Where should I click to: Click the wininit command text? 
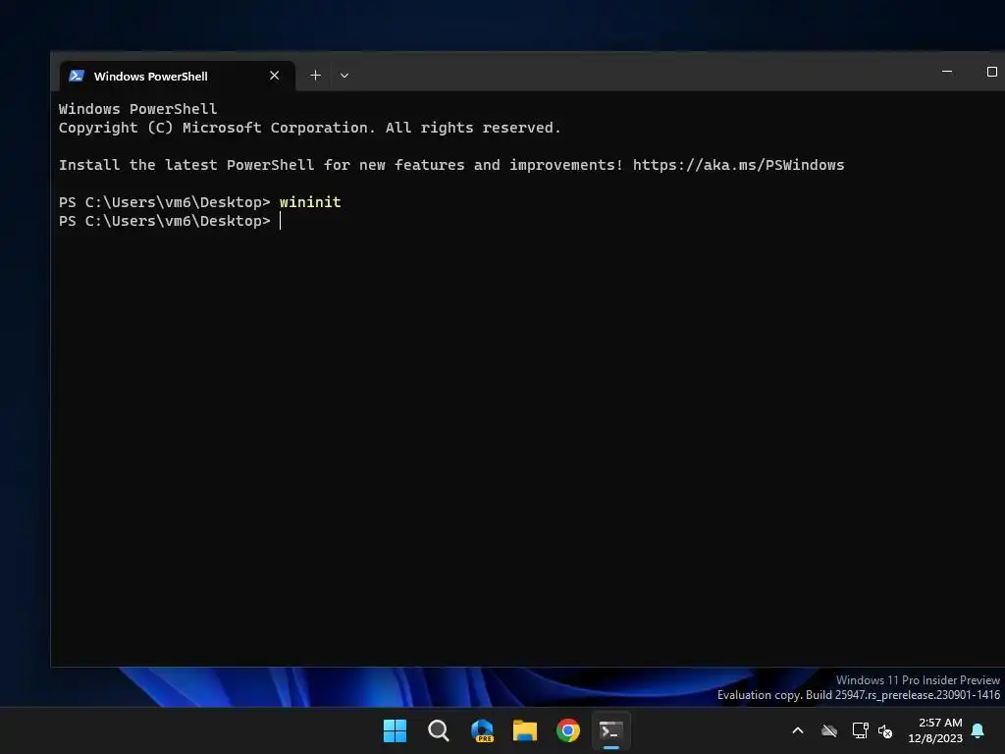[x=310, y=202]
